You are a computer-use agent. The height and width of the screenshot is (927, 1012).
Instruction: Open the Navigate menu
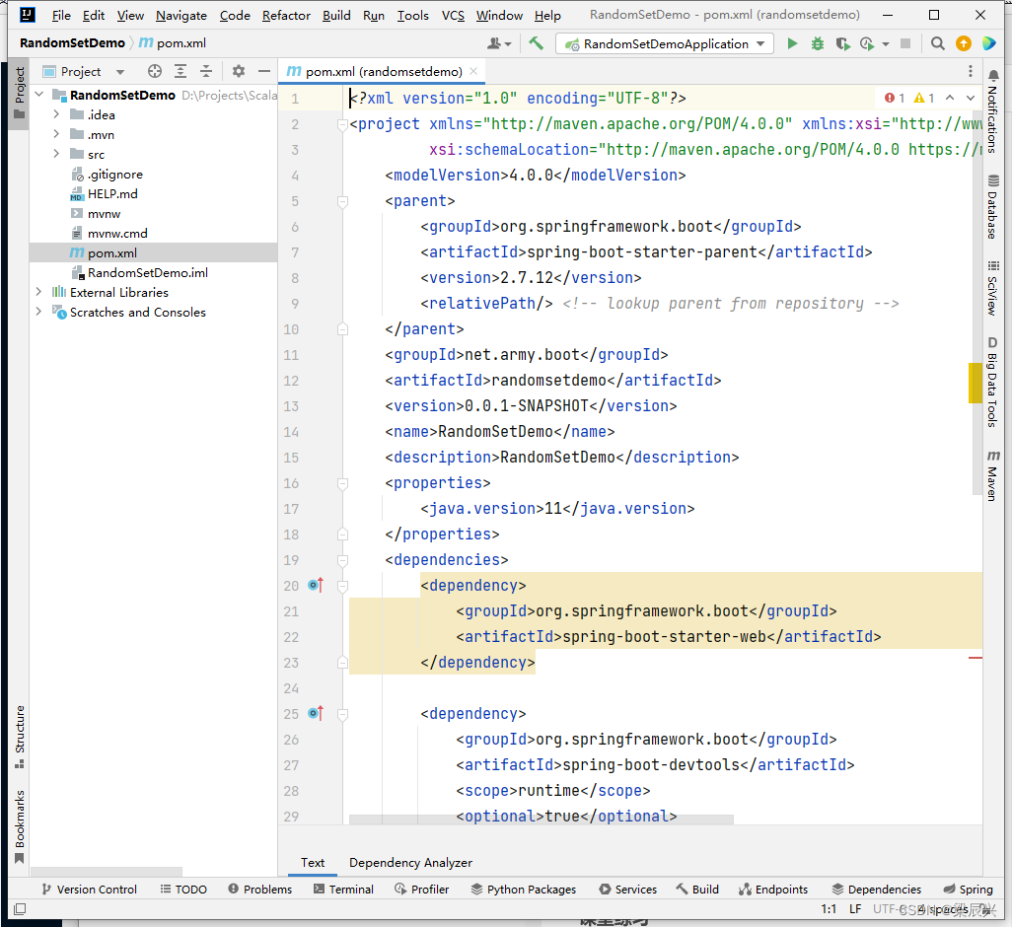(181, 15)
